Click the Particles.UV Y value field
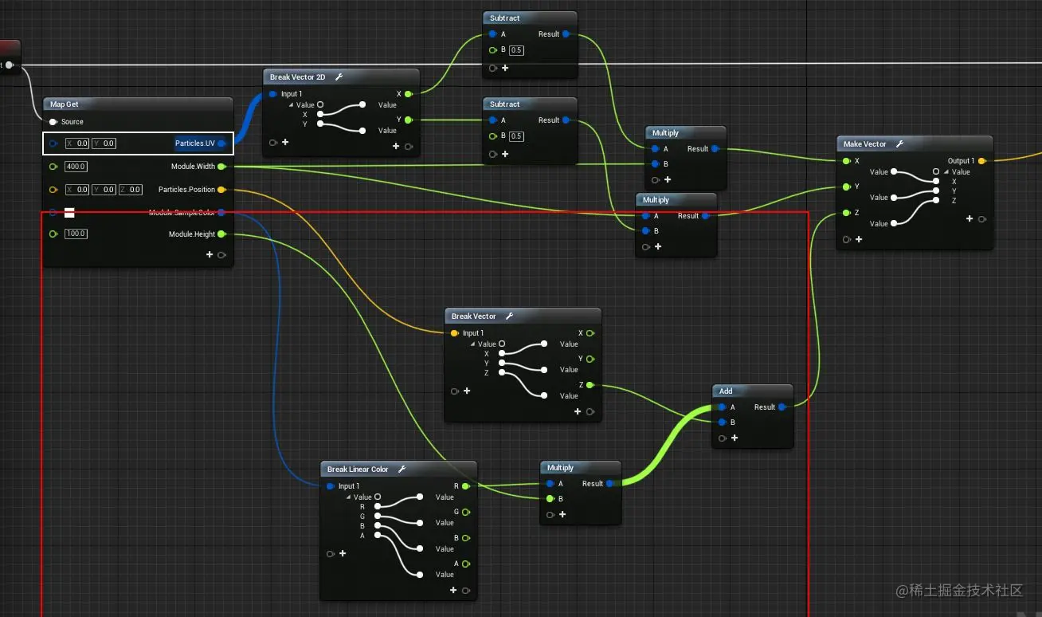 pyautogui.click(x=104, y=143)
